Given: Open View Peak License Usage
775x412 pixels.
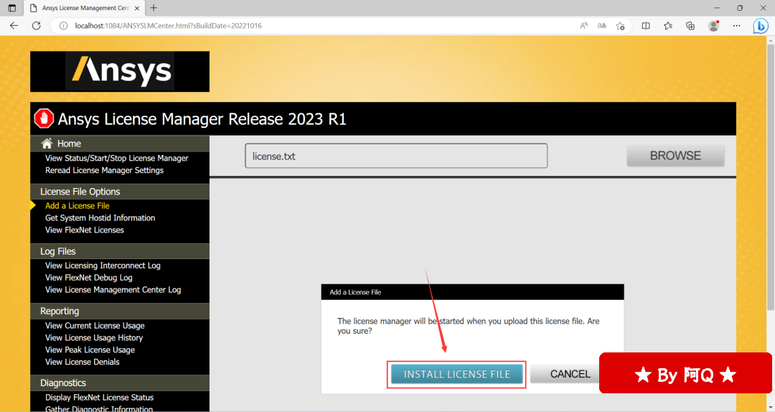Looking at the screenshot, I should click(90, 350).
